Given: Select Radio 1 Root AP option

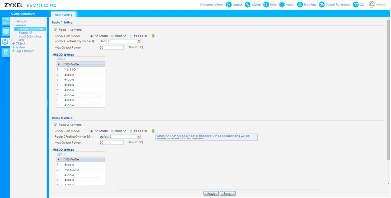Looking at the screenshot, I should [112, 36].
